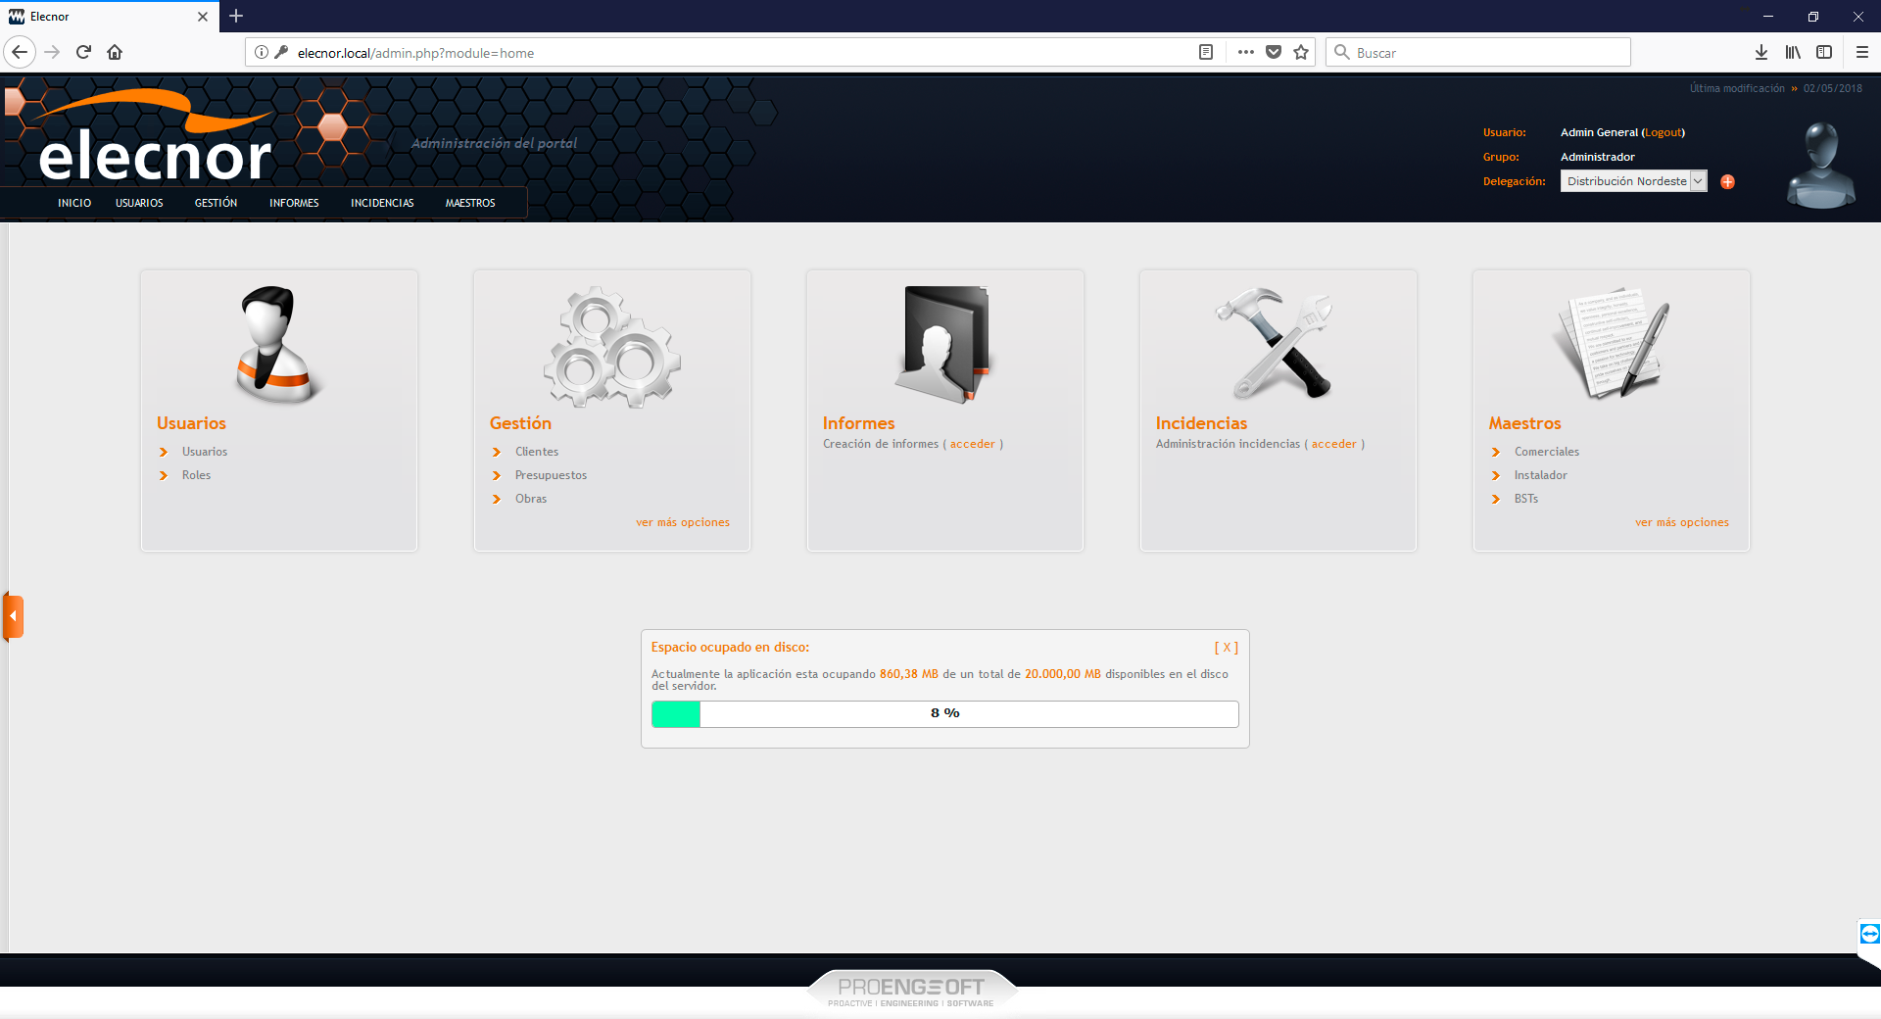This screenshot has width=1881, height=1019.
Task: Click the Usuarios card heading
Action: (x=191, y=423)
